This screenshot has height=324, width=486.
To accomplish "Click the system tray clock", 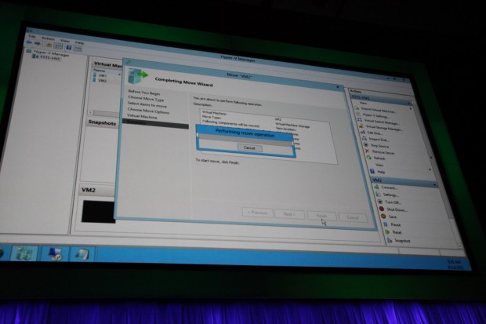I will tap(454, 264).
